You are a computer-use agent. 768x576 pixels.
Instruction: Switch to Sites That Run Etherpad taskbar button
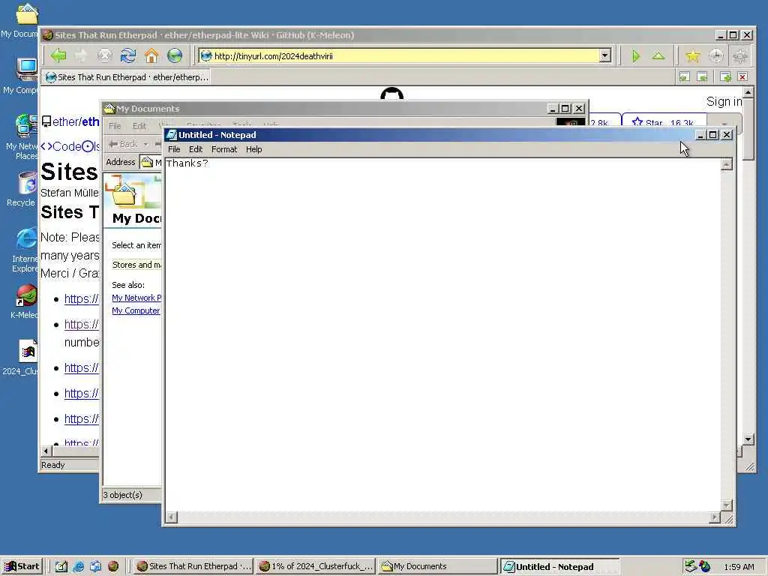pyautogui.click(x=193, y=566)
